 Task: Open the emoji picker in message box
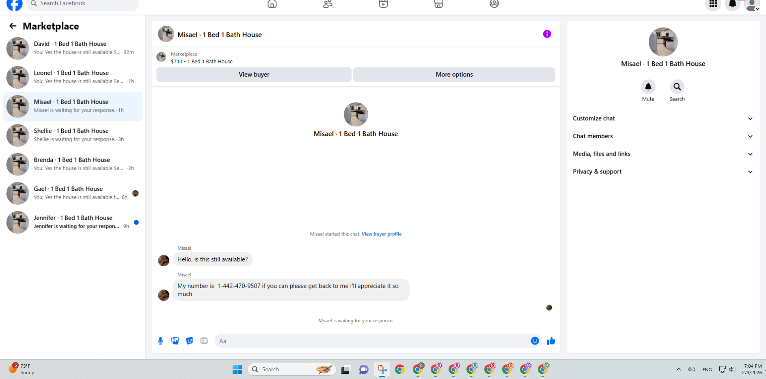point(535,341)
